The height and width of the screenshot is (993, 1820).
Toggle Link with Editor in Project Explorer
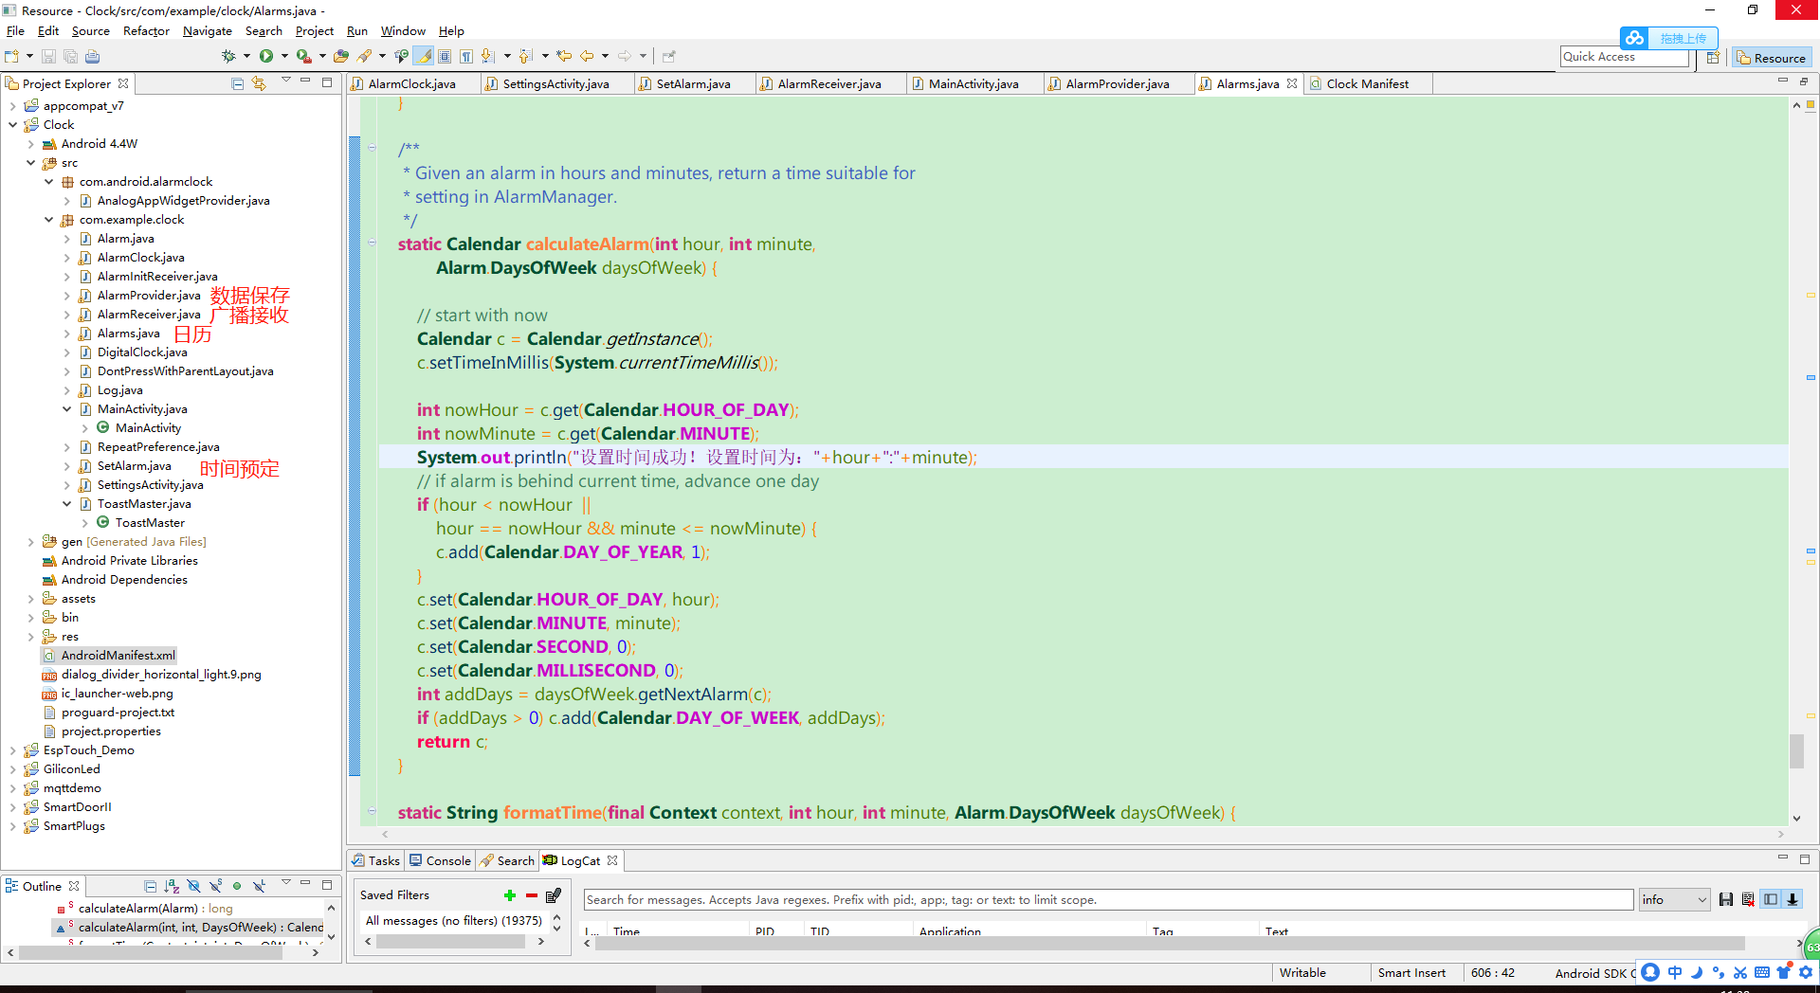pyautogui.click(x=259, y=83)
